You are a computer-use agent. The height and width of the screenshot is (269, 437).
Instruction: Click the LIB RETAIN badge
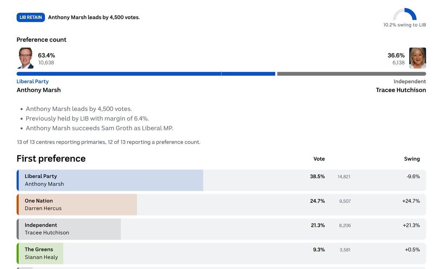click(x=31, y=17)
